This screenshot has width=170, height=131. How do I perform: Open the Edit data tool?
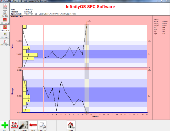[x=14, y=126]
